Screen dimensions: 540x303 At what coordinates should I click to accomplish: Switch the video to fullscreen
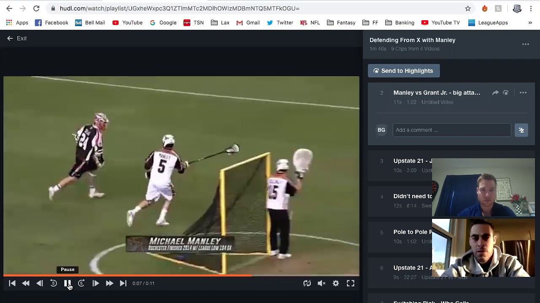click(x=351, y=283)
